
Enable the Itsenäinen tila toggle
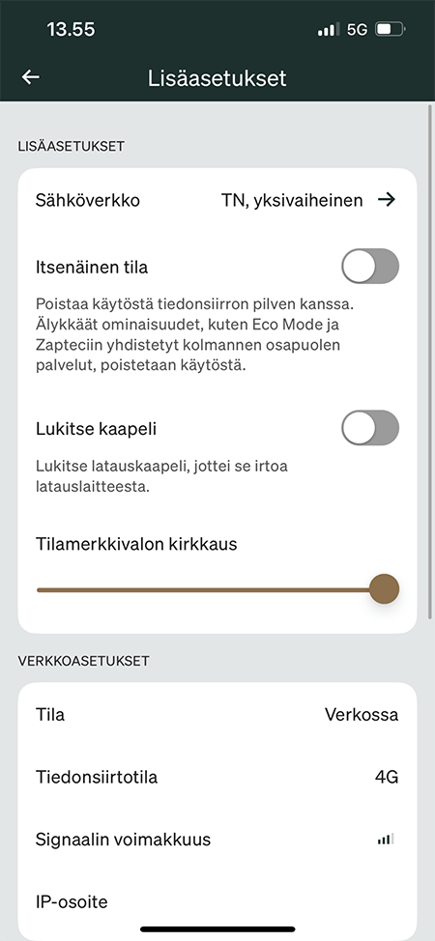pos(370,266)
